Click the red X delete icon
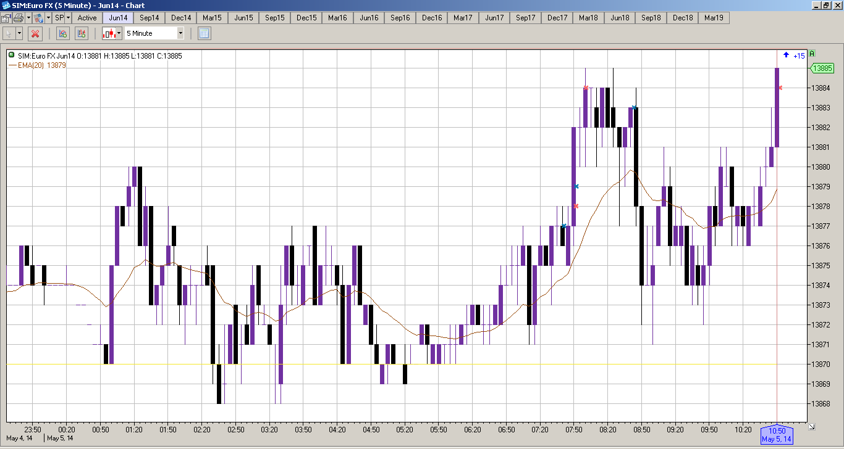844x449 pixels. 35,33
